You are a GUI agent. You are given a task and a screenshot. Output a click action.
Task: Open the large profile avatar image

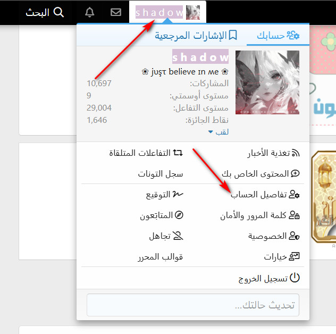pyautogui.click(x=267, y=82)
